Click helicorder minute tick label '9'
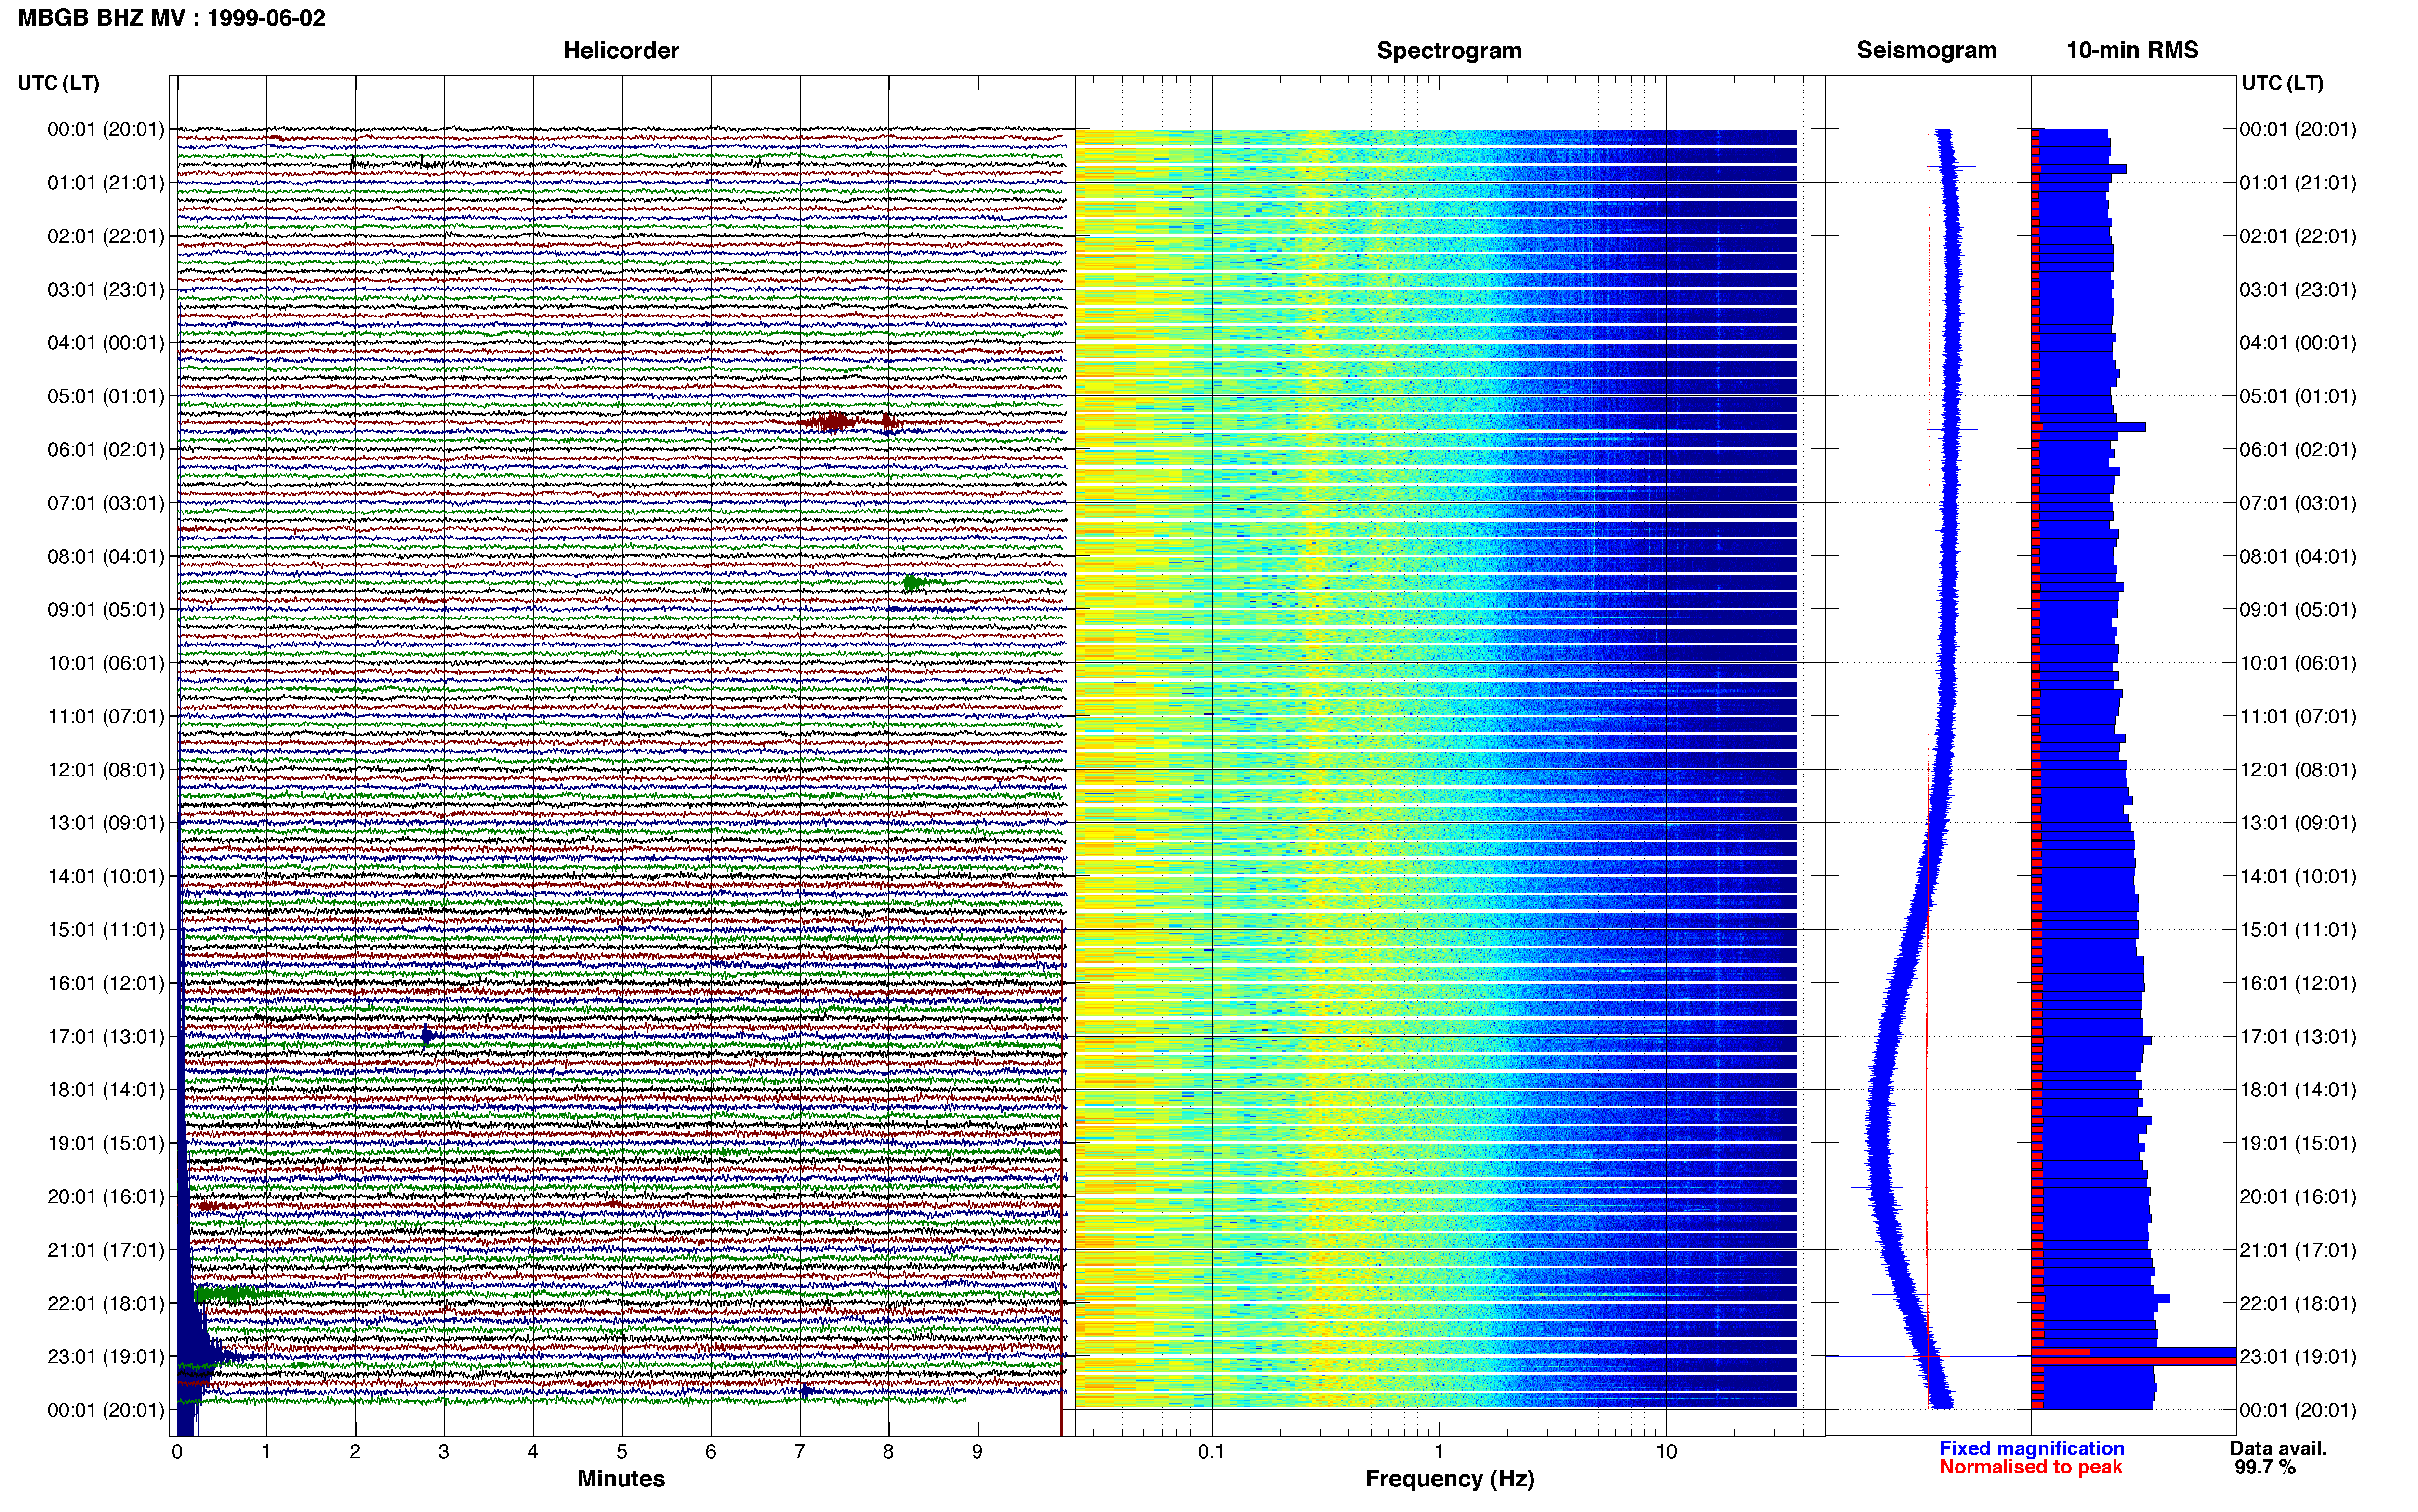The image size is (2418, 1512). click(977, 1452)
